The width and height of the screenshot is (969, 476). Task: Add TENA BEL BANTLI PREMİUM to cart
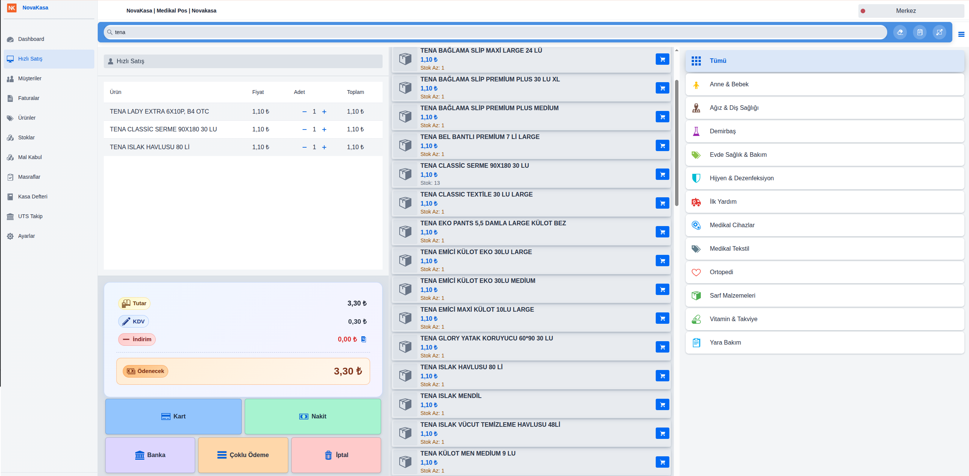point(662,145)
